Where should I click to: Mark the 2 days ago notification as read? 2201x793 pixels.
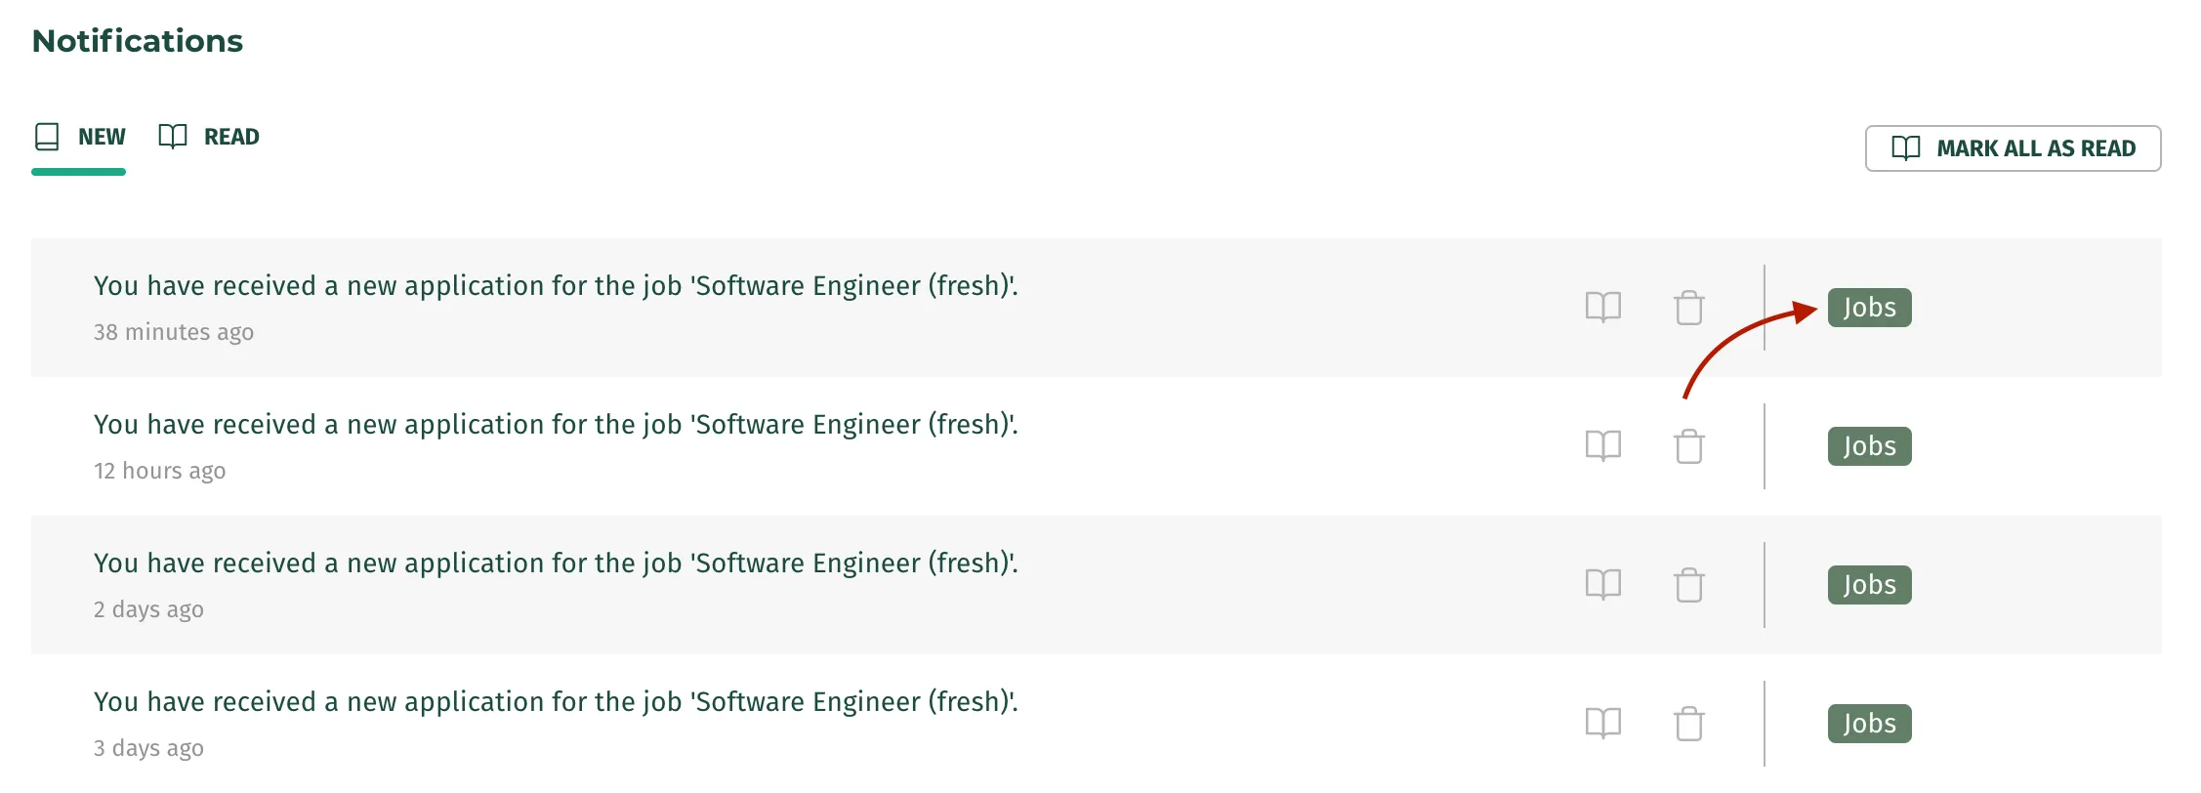coord(1603,585)
